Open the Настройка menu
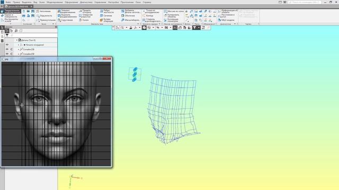The width and height of the screenshot is (339, 190). (x=113, y=2)
